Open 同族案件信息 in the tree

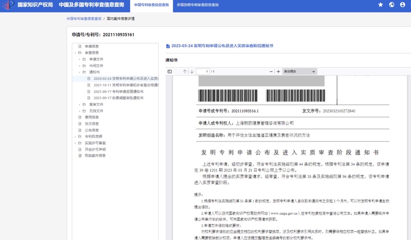coord(95,156)
